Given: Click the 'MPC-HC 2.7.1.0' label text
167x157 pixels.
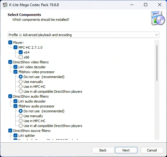Looking at the screenshot, I should [30, 47].
